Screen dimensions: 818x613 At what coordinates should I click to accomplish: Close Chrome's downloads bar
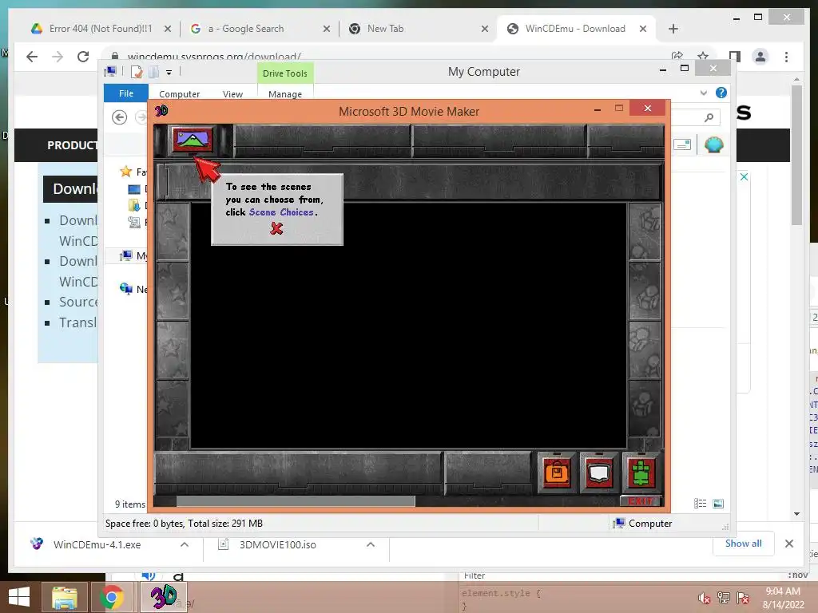click(788, 544)
